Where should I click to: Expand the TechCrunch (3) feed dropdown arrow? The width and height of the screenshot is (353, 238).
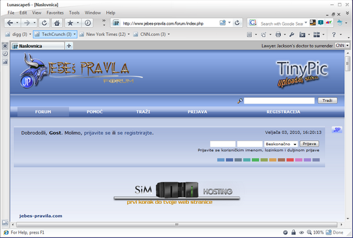pos(75,34)
